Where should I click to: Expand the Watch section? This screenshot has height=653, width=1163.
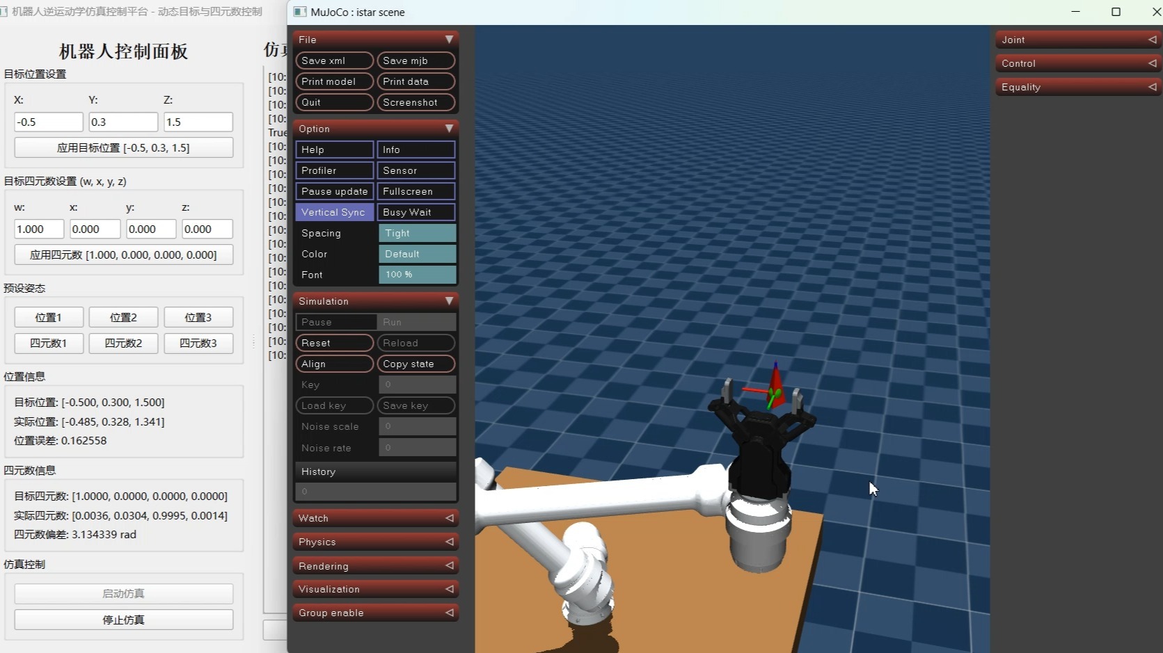click(375, 518)
